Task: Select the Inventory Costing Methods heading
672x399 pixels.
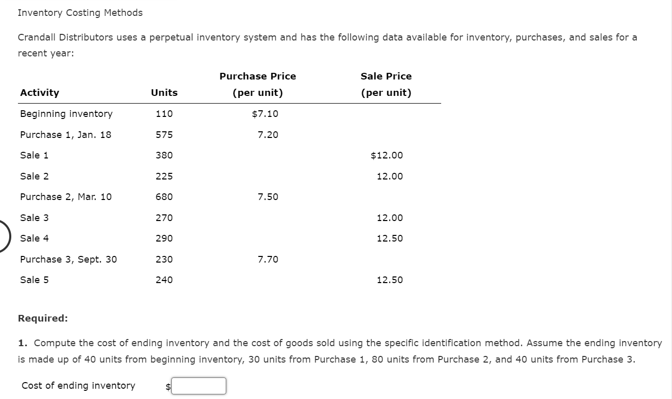Action: coord(80,12)
